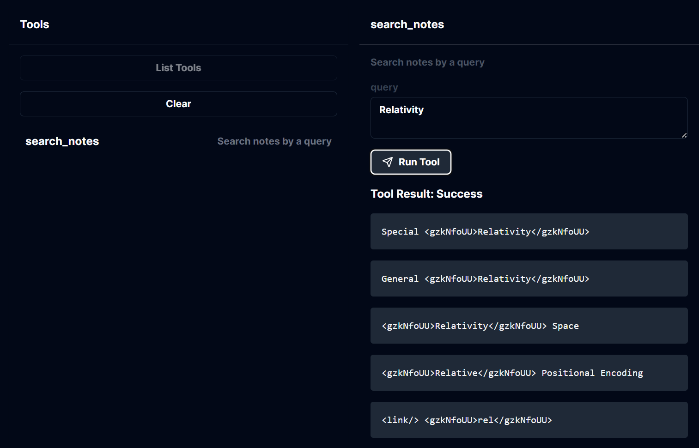The width and height of the screenshot is (699, 448).
Task: Click the 'Tool Result: Success' heading
Action: [x=426, y=194]
